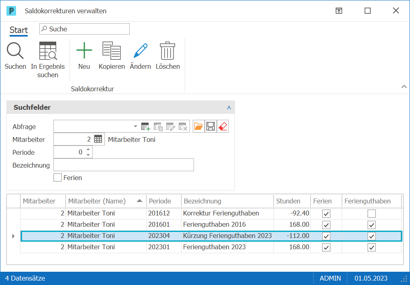Click the sort arrow in 'Mitarbeiter (Name)' header
The height and width of the screenshot is (285, 410).
[x=139, y=201]
